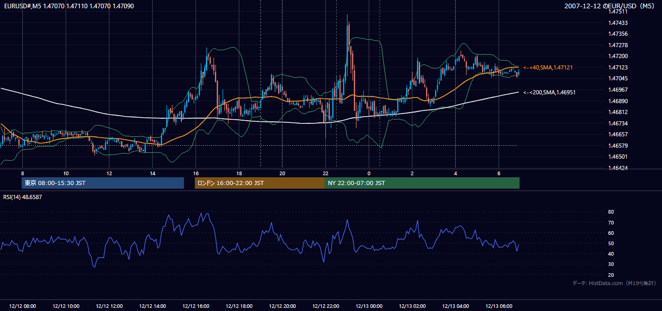Click price axis value 1.46967
This screenshot has height=311, width=662.
click(618, 90)
